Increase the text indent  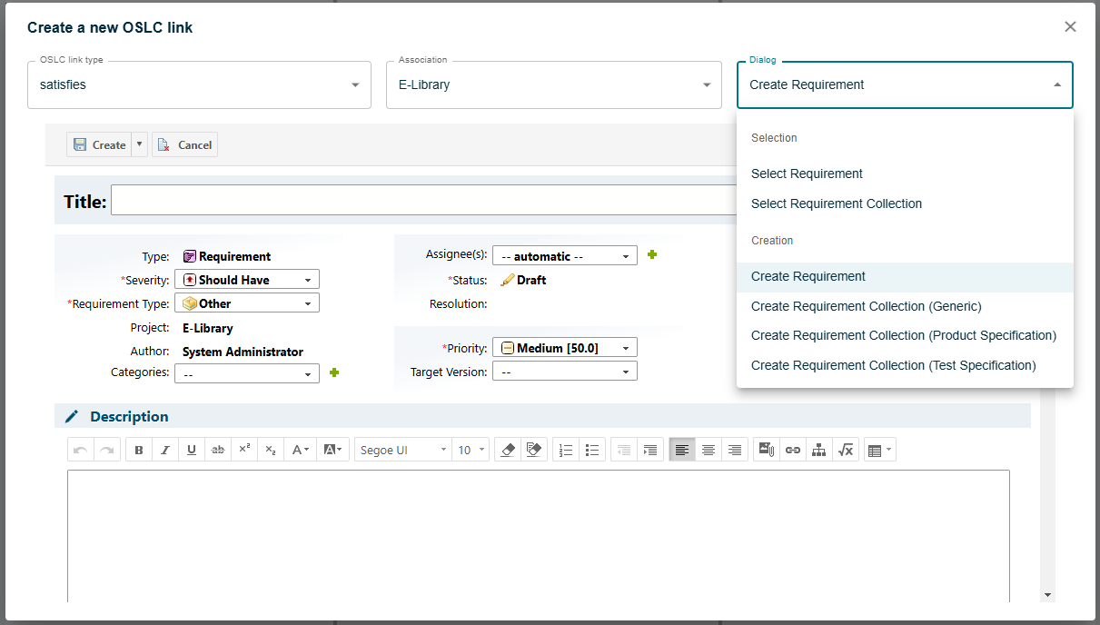click(649, 450)
